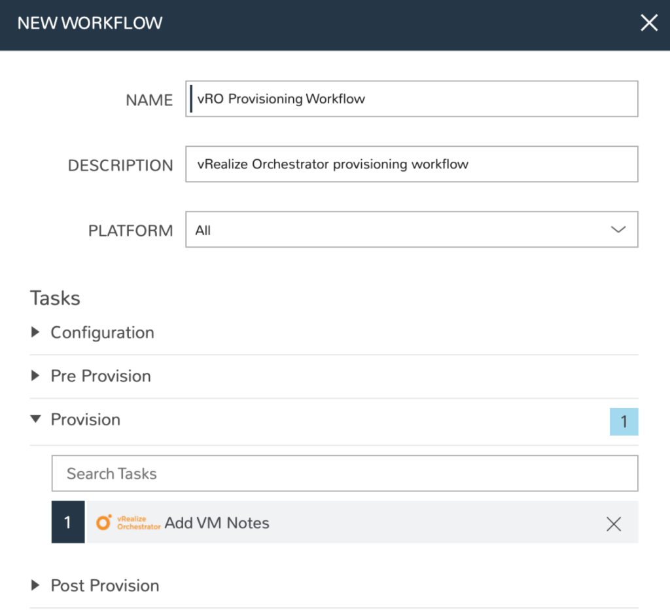Click the disclosure triangle beside Configuration

click(37, 332)
